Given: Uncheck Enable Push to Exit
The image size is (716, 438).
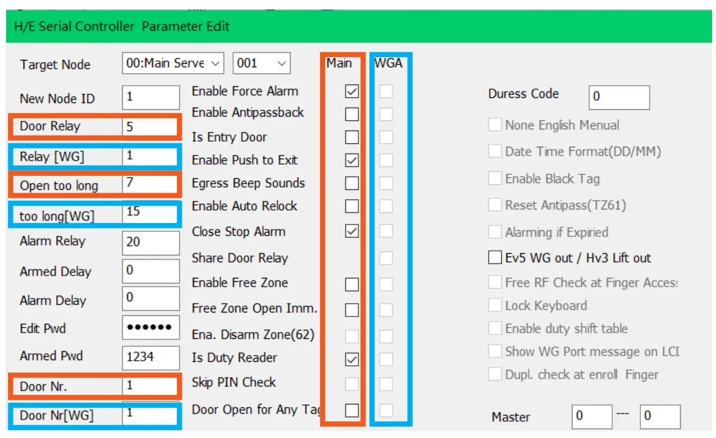Looking at the screenshot, I should click(x=351, y=160).
